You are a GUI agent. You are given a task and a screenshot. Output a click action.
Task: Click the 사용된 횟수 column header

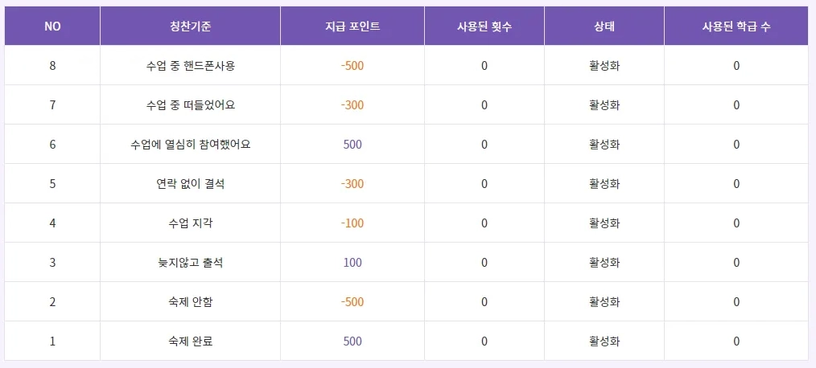click(484, 26)
